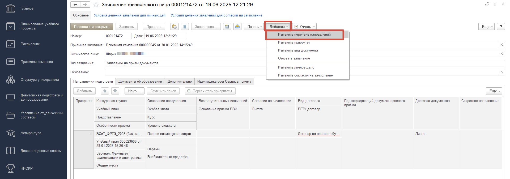This screenshot has height=179, width=510.
Task: Click the back arrow navigation button
Action: tap(75, 5)
